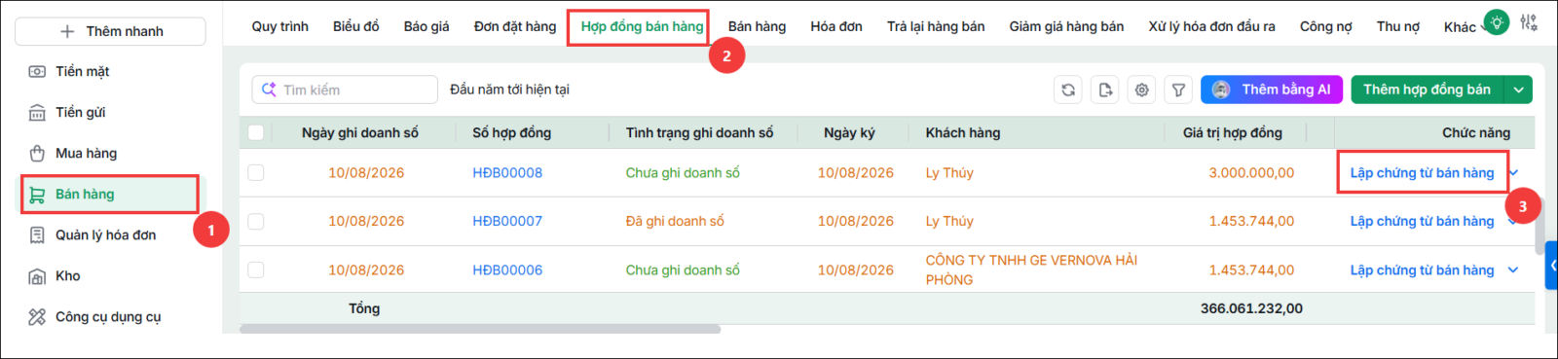Image resolution: width=1558 pixels, height=359 pixels.
Task: Click the Thêm bằng AI button
Action: (1272, 90)
